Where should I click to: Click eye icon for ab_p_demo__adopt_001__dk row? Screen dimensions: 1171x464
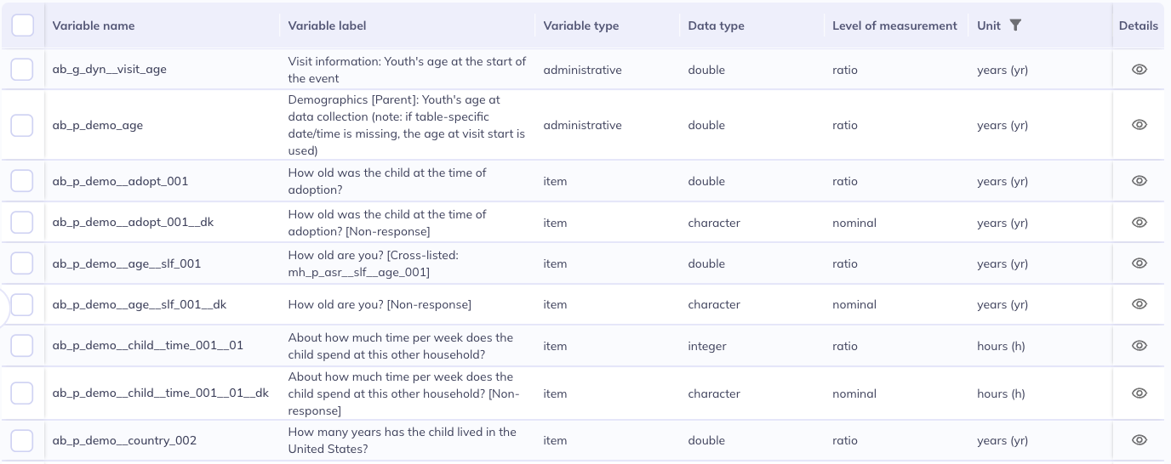[1140, 223]
